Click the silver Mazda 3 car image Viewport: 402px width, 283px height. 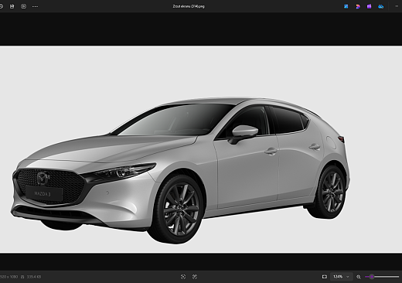[x=180, y=170]
